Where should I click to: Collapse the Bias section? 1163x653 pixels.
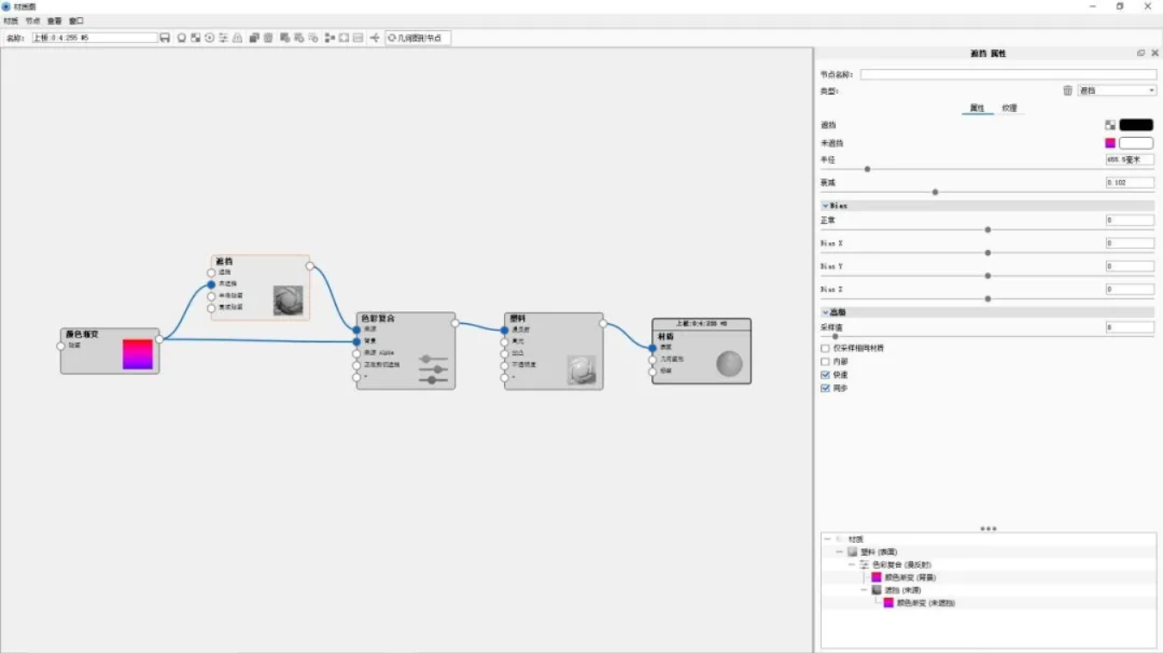(825, 206)
